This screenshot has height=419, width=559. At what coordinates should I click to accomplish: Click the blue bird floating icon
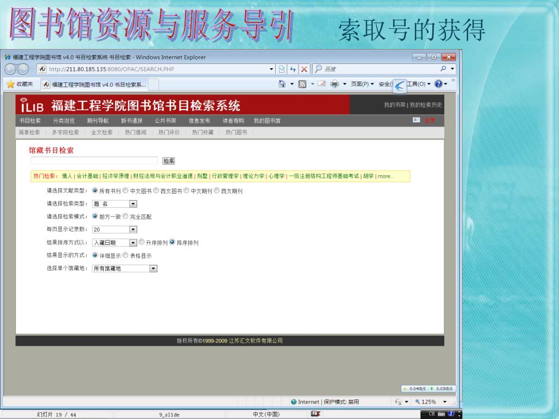pyautogui.click(x=400, y=86)
